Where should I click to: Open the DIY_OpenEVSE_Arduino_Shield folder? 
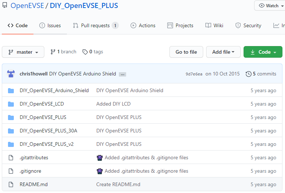click(x=54, y=91)
